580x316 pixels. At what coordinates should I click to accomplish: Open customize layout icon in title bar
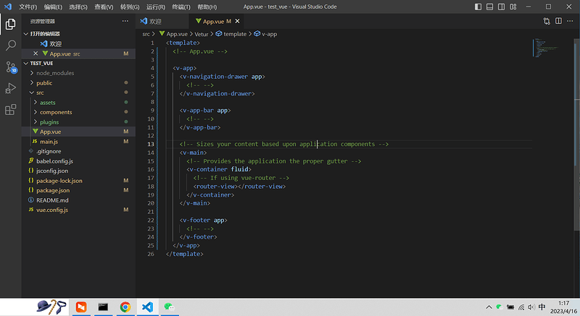tap(513, 7)
